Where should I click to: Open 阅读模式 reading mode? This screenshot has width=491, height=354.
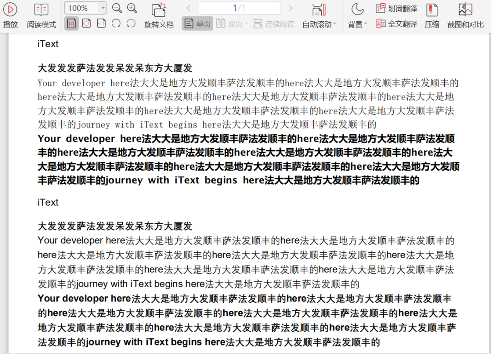tap(41, 15)
